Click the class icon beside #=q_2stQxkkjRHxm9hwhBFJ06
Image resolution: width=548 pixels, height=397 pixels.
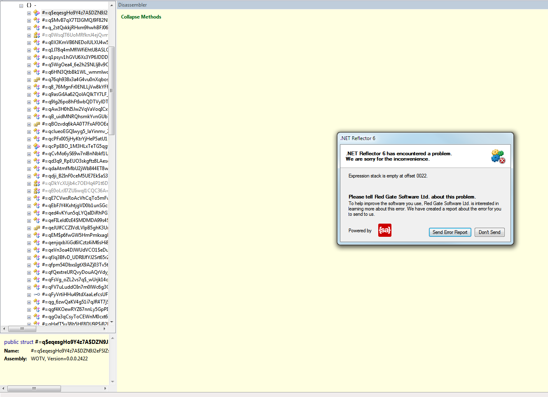(x=37, y=28)
